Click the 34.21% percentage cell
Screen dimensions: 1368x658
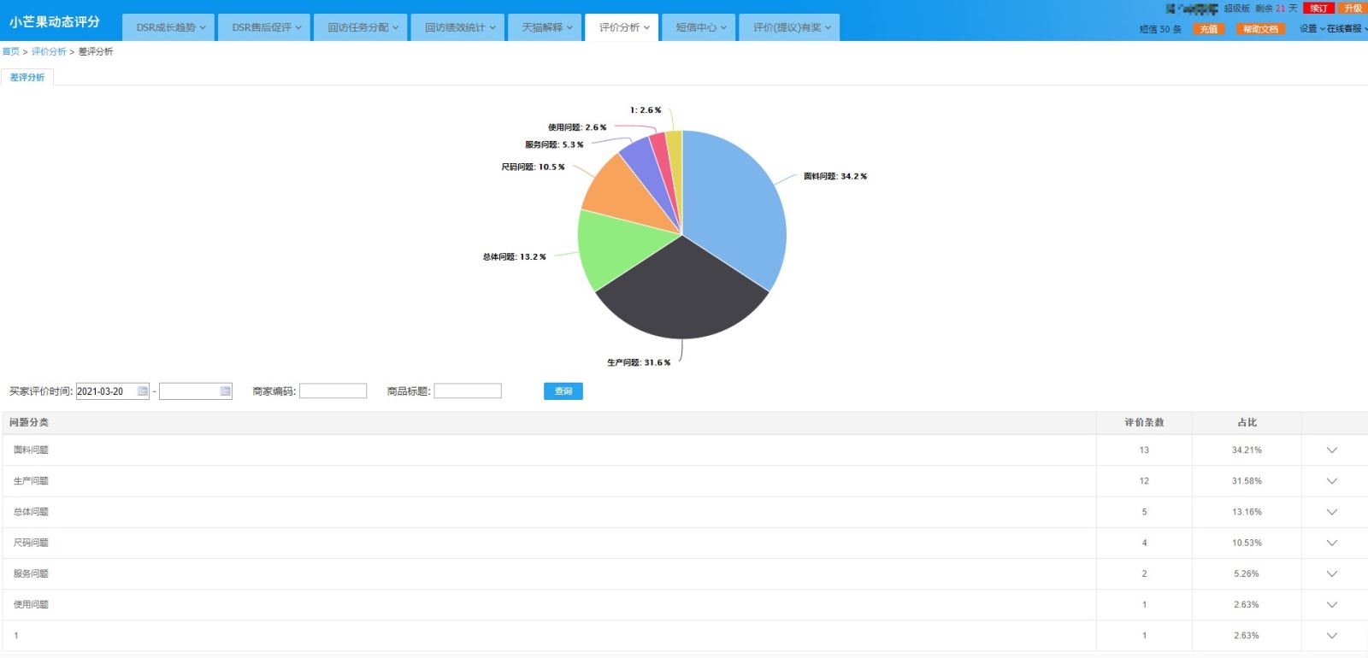coord(1247,450)
